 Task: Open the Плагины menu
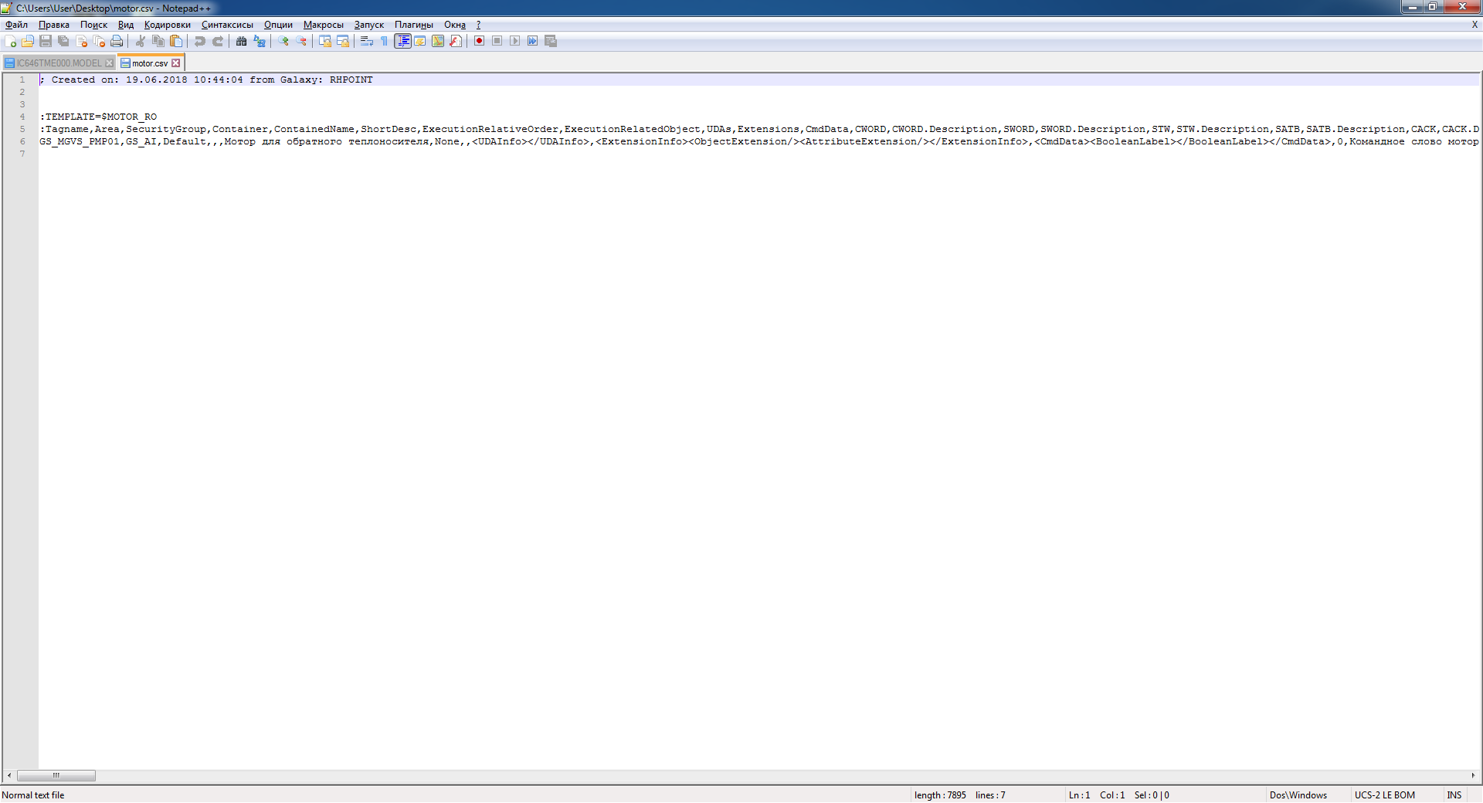point(413,25)
